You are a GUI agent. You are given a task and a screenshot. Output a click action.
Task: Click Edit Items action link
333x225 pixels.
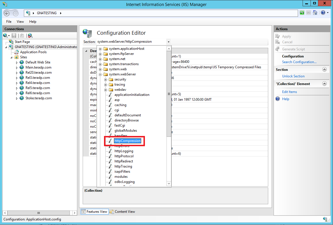(289, 92)
